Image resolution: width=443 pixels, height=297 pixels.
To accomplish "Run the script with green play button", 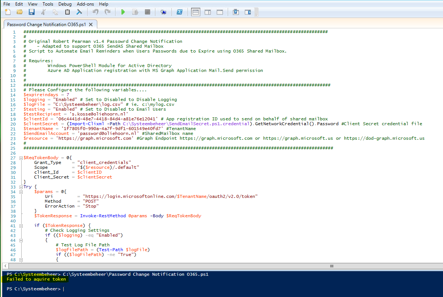I will tap(123, 12).
